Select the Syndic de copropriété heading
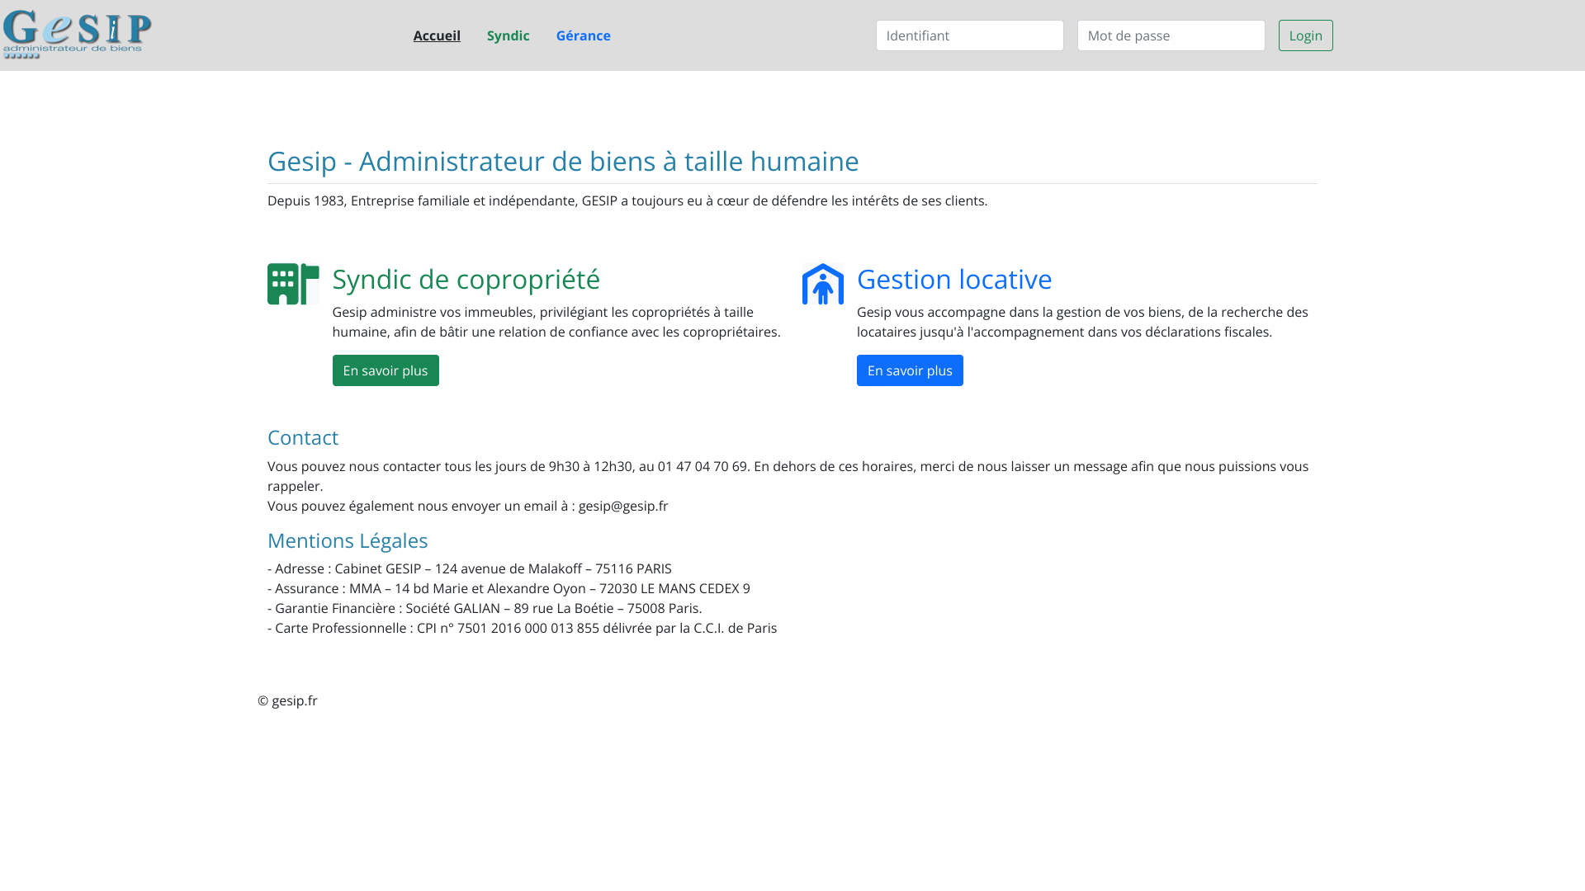 pos(466,279)
